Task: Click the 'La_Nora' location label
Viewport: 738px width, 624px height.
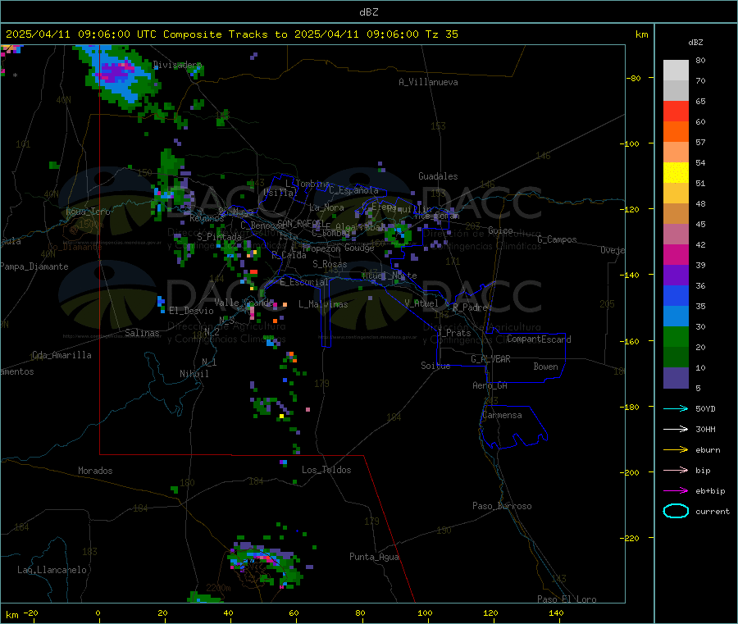Action: click(326, 207)
